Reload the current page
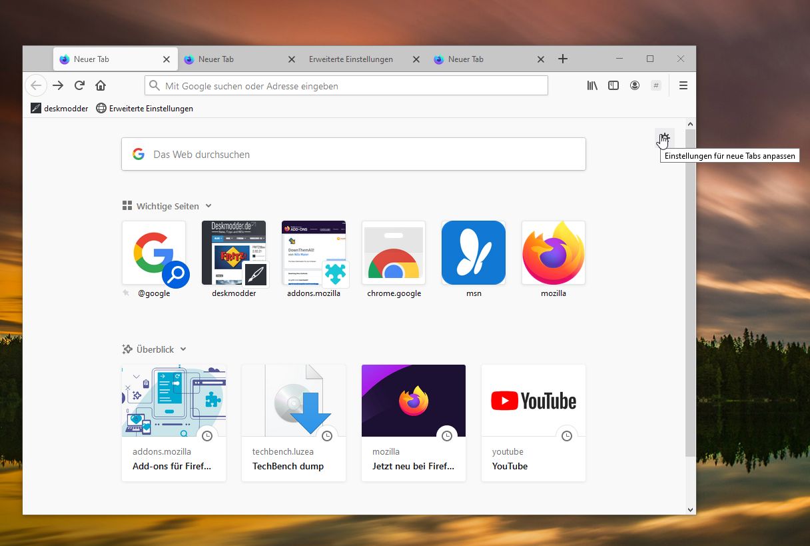 pos(79,85)
